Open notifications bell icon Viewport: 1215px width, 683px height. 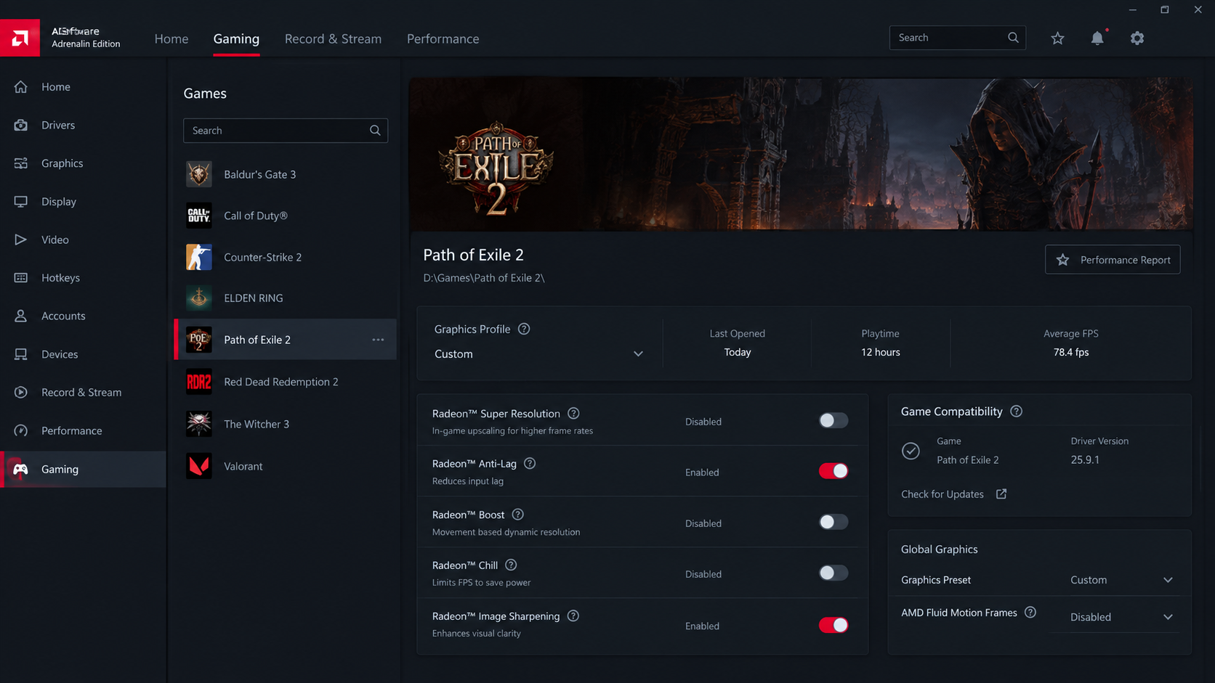pyautogui.click(x=1097, y=38)
